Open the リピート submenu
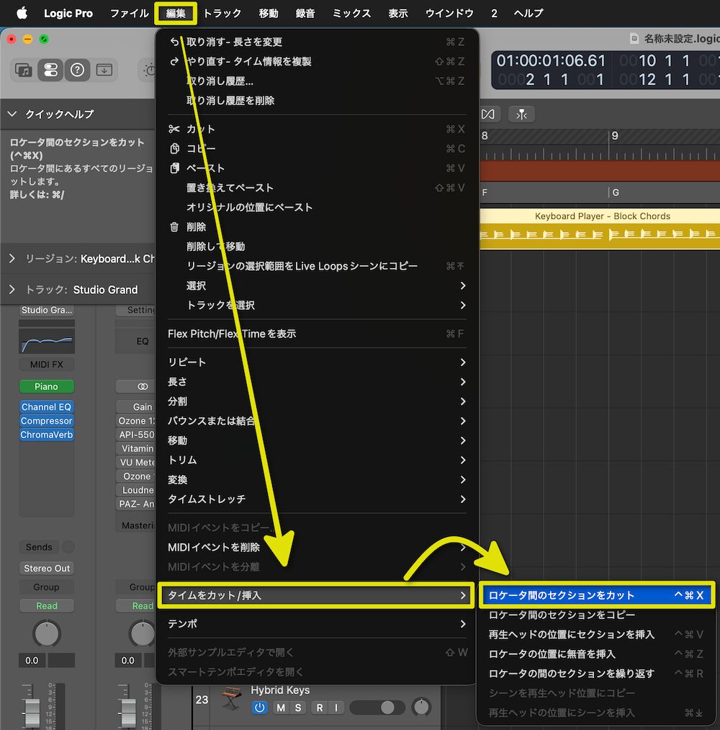This screenshot has height=730, width=720. point(317,362)
